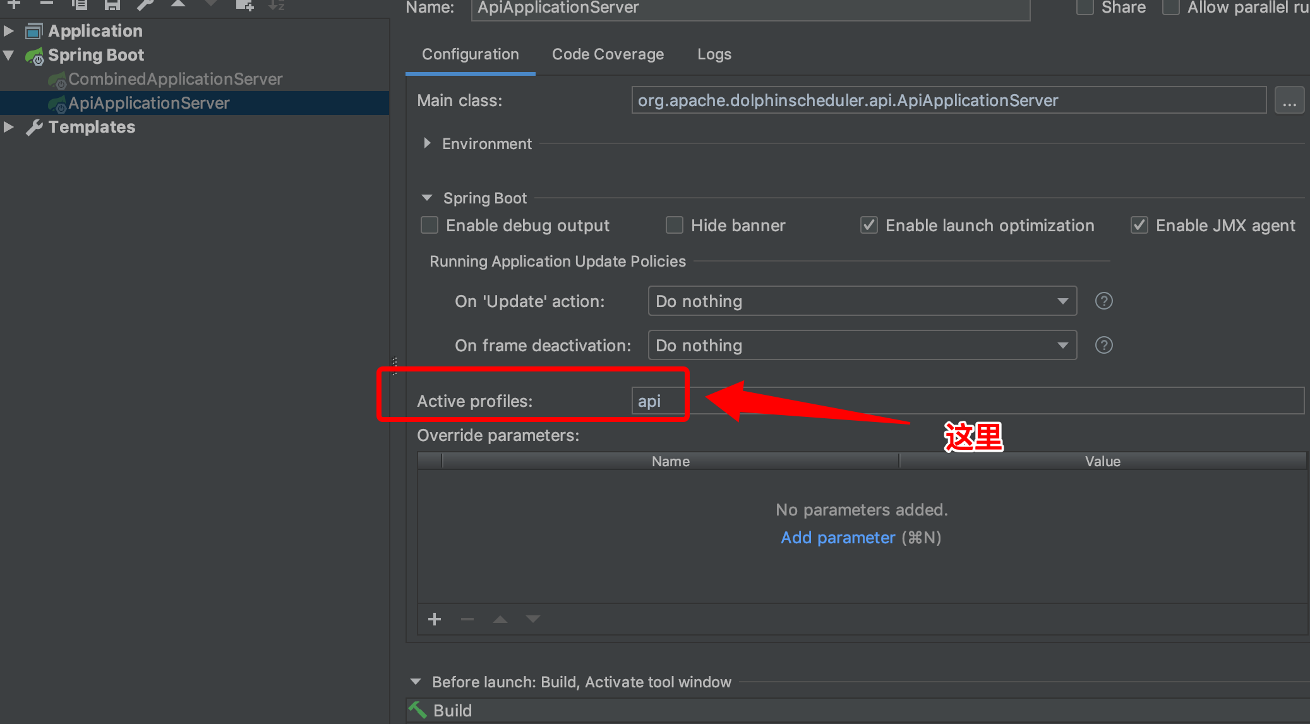This screenshot has width=1310, height=724.
Task: Enable debug output checkbox
Action: (430, 225)
